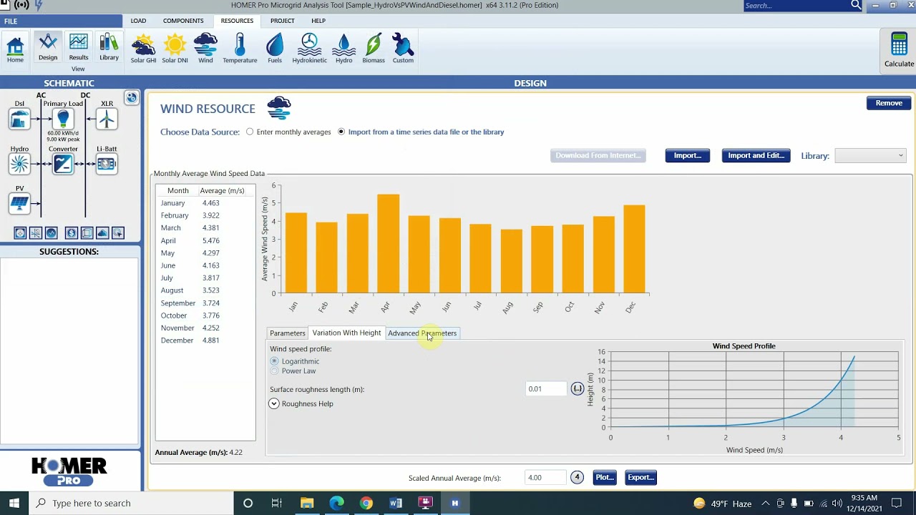Click the dollar sign economics icon
Viewport: 916px width, 515px height.
(71, 233)
